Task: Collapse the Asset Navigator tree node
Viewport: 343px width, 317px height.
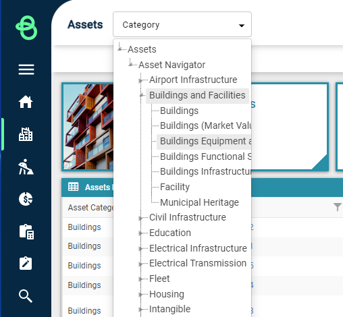Action: (x=131, y=65)
